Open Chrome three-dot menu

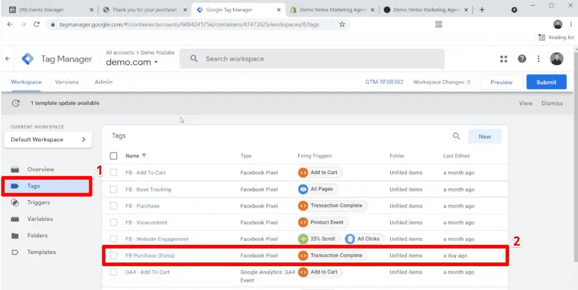[571, 25]
